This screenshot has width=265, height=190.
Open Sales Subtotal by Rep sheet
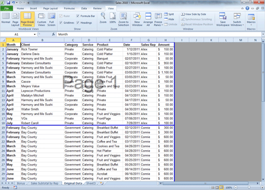pos(44,183)
